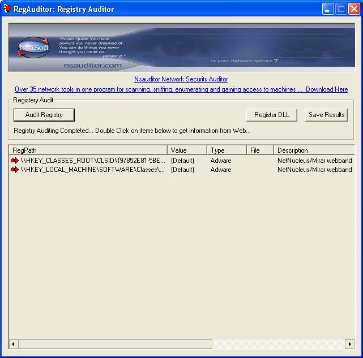
Task: Sort by the Value column header
Action: click(187, 150)
